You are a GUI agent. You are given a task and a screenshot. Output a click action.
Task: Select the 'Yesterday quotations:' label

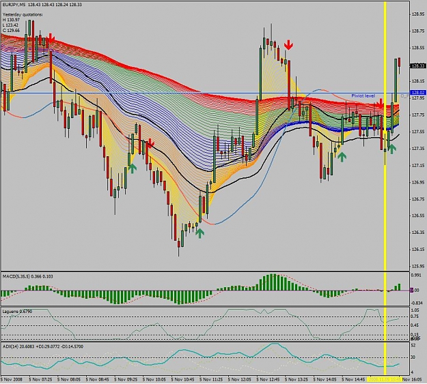(x=23, y=15)
